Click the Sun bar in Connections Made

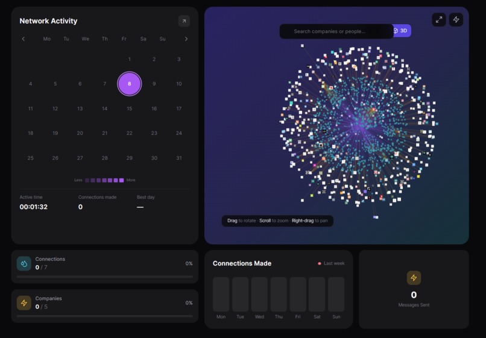(336, 294)
